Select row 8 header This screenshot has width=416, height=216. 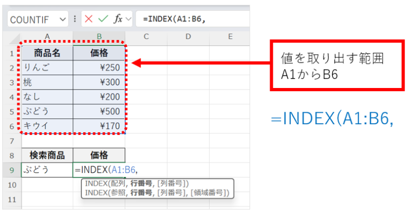click(x=12, y=156)
